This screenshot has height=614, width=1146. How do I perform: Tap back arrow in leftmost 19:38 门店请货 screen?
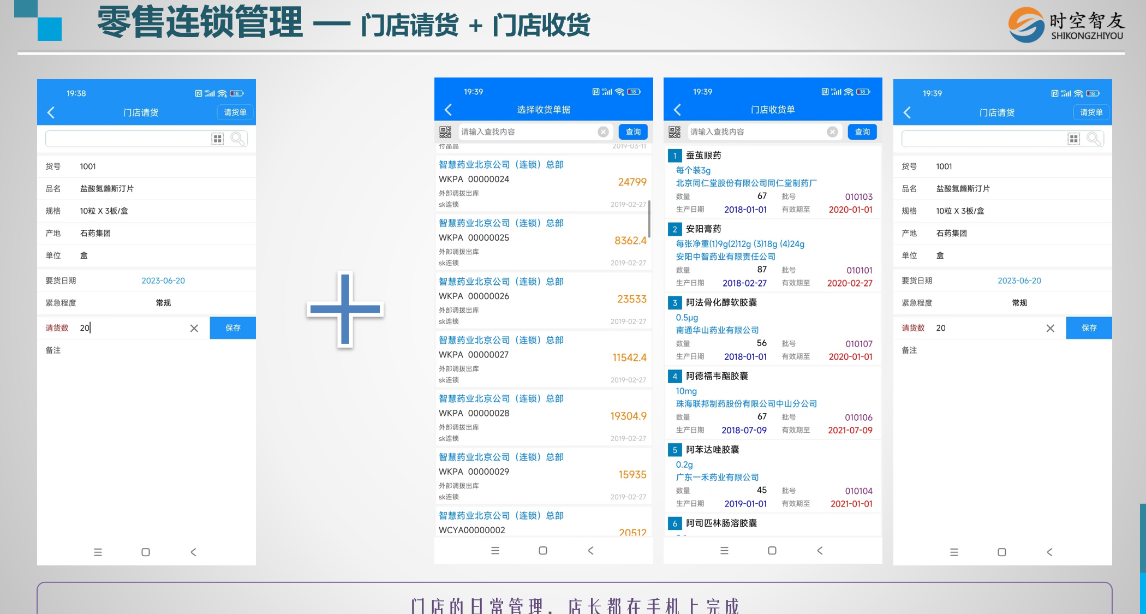click(51, 112)
